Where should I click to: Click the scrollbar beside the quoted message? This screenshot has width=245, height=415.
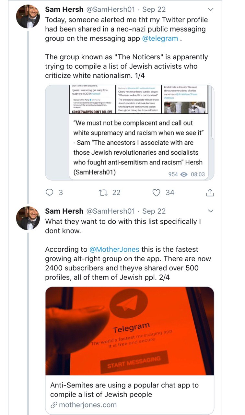click(x=213, y=112)
